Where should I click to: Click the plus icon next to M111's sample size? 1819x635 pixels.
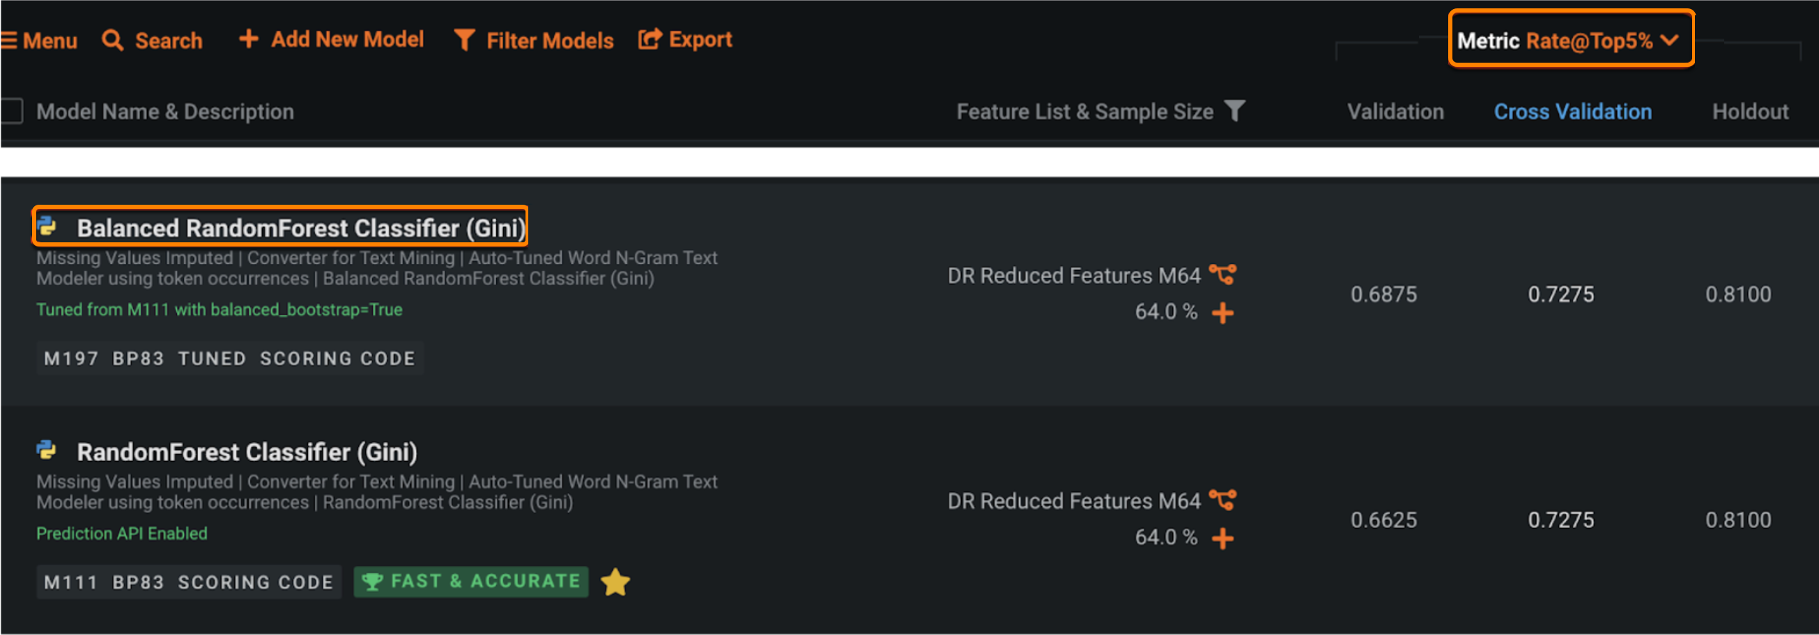(1222, 538)
